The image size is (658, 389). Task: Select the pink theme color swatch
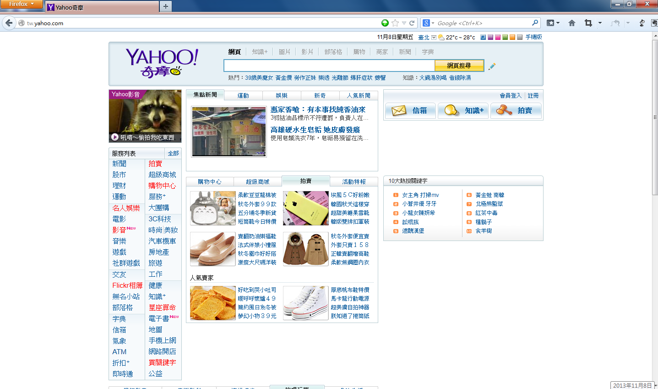tap(498, 37)
